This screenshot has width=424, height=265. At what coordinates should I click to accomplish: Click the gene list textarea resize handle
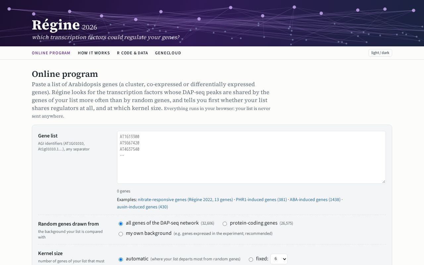coord(384,182)
